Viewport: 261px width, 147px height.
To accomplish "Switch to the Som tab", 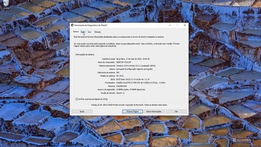I will coord(89,32).
